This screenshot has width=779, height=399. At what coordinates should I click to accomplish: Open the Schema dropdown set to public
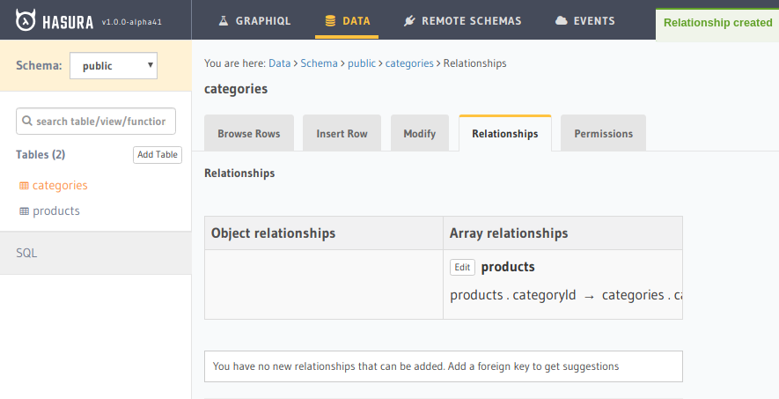point(114,65)
